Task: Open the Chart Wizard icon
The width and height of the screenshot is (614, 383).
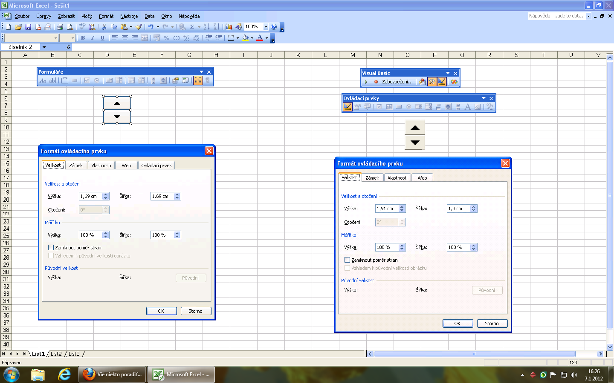Action: pos(229,27)
